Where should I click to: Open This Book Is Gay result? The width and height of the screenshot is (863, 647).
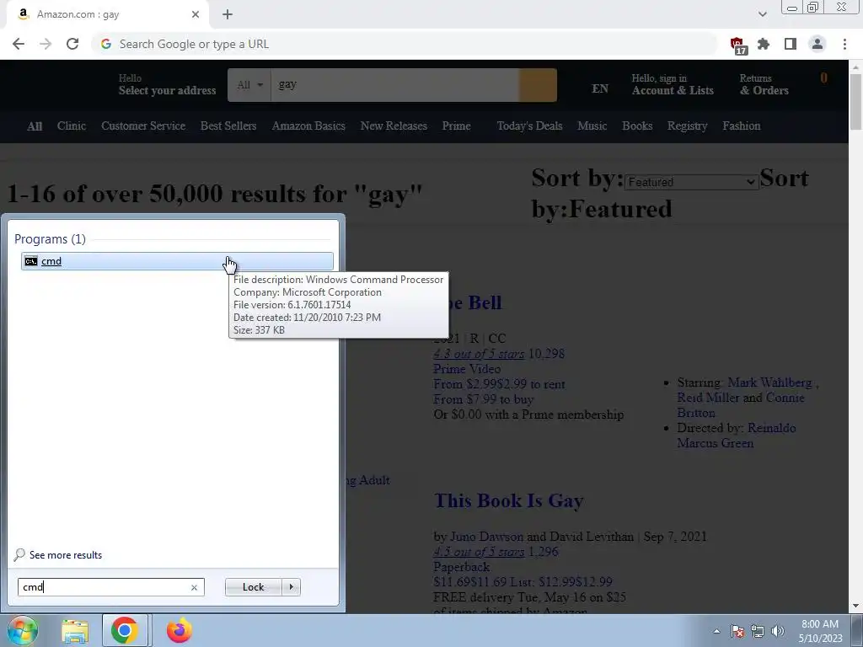click(508, 500)
